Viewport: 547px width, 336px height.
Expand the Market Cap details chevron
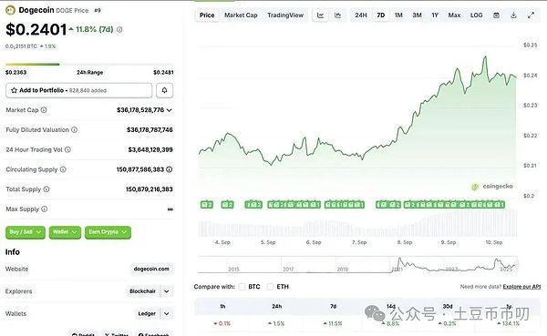170,110
